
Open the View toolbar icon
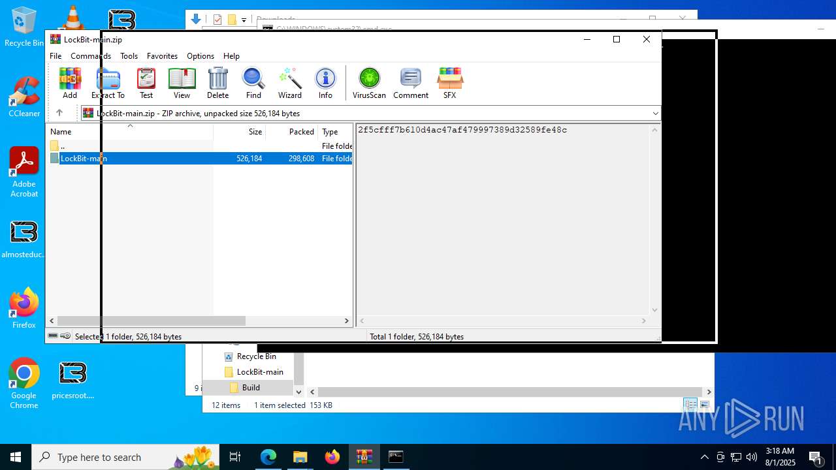[182, 83]
